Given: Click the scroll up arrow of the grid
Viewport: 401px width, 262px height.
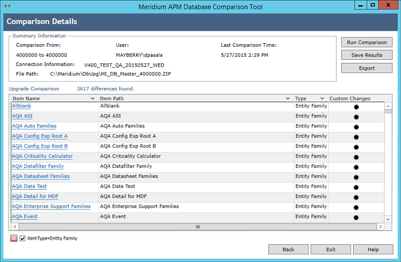Looking at the screenshot, I should [x=388, y=106].
